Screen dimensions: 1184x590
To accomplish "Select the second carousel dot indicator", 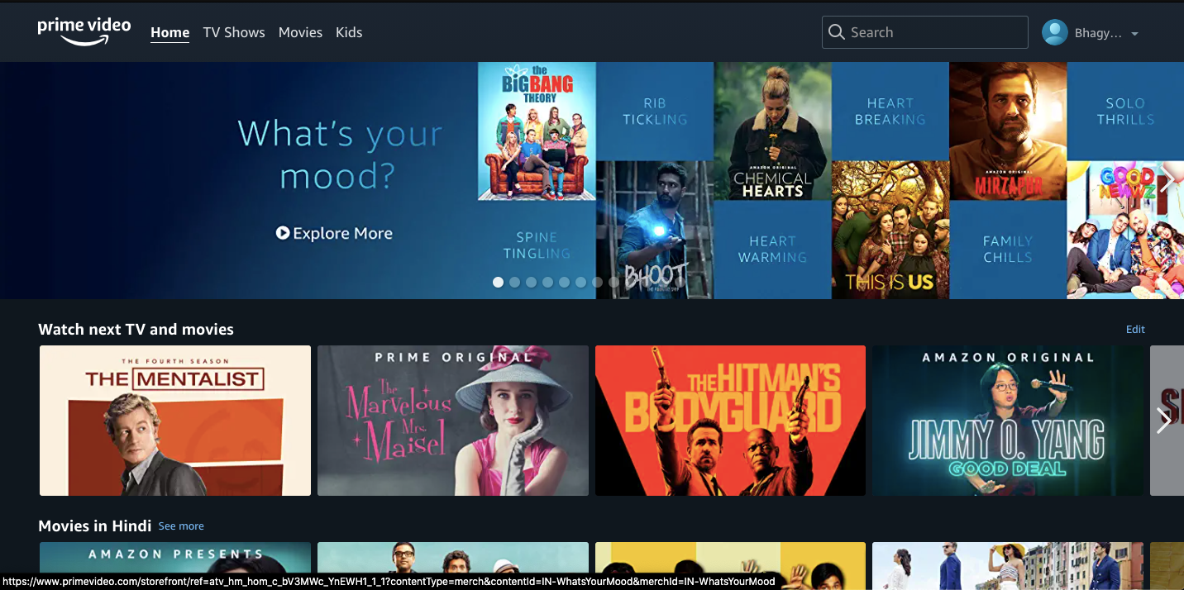I will tap(514, 282).
